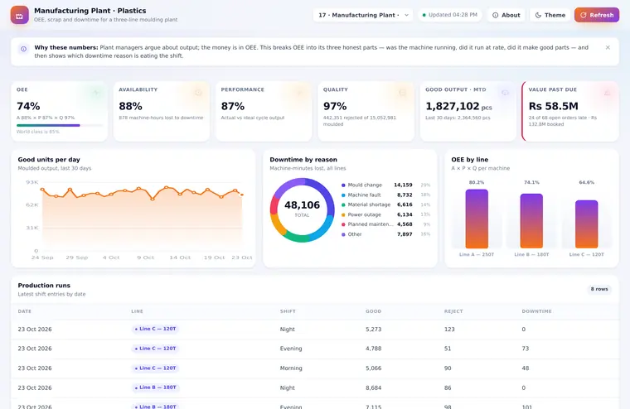Screen dimensions: 630x409
Task: Click the Availability card corner icon
Action: click(198, 93)
